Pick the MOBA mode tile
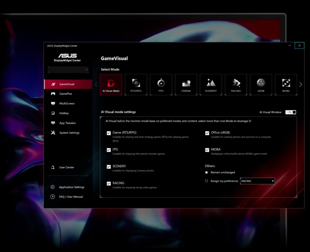Viewport: 310px width, 252px height. [286, 85]
